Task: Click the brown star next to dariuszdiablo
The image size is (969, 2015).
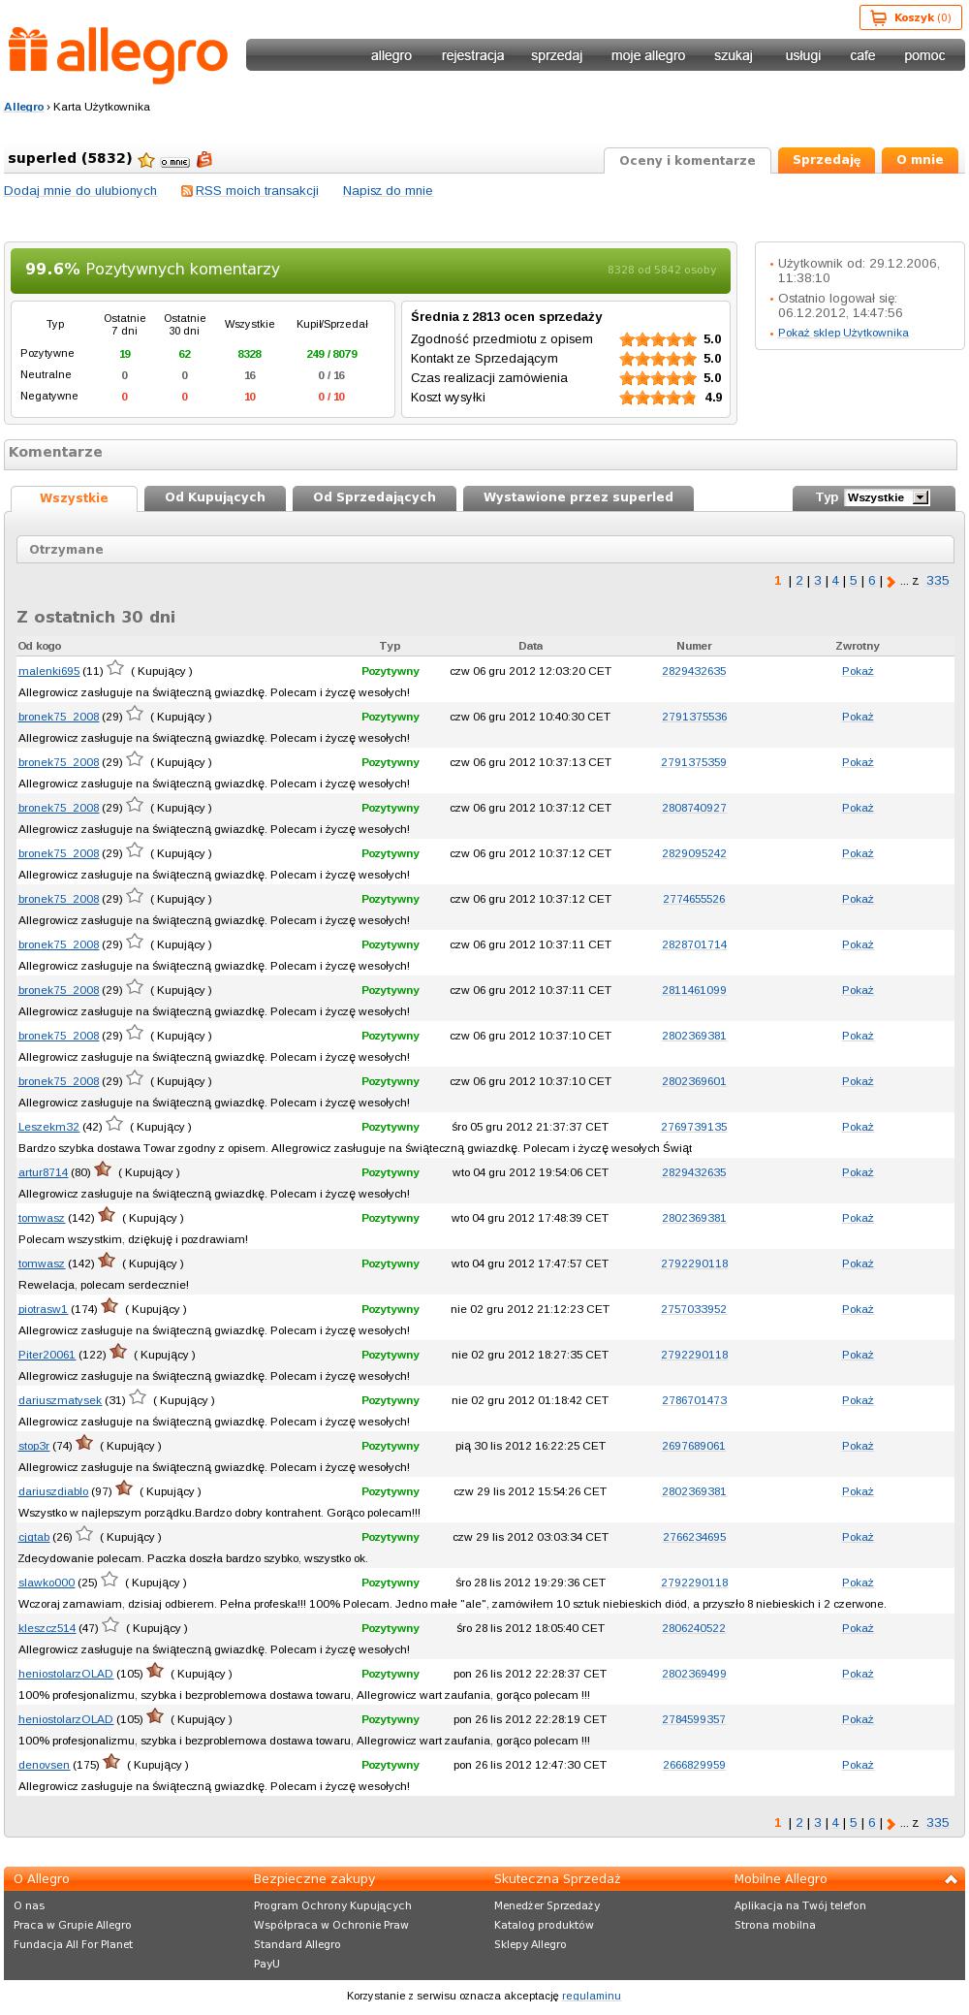Action: pos(124,1487)
